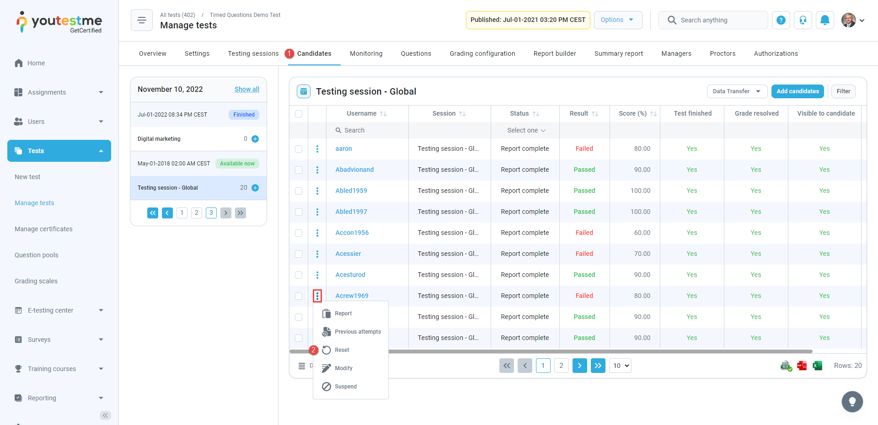Choose Reset from the context menu

[x=342, y=350]
